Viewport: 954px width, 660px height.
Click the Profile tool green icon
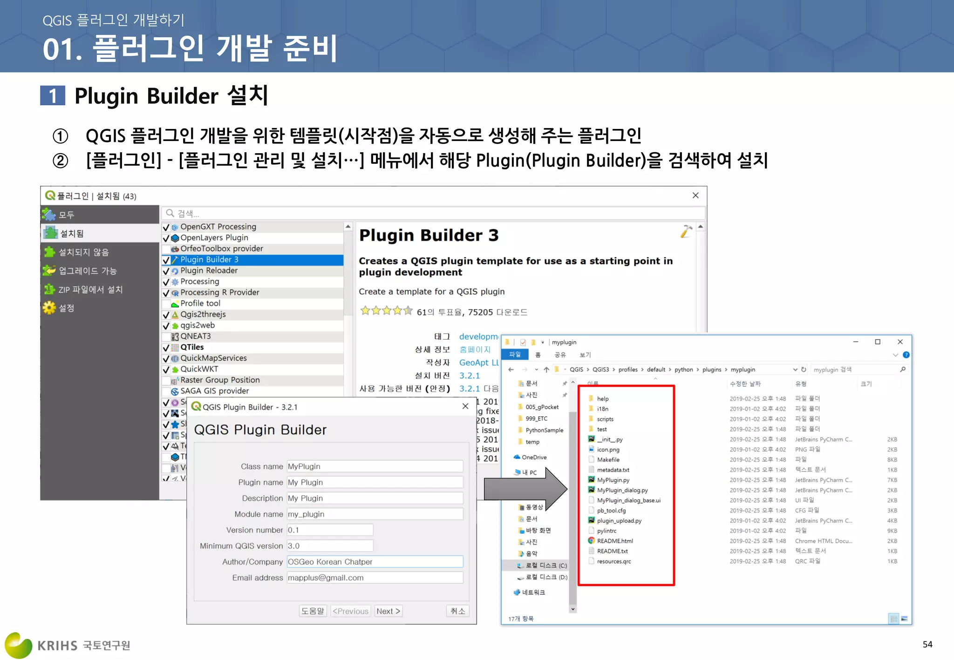click(175, 304)
